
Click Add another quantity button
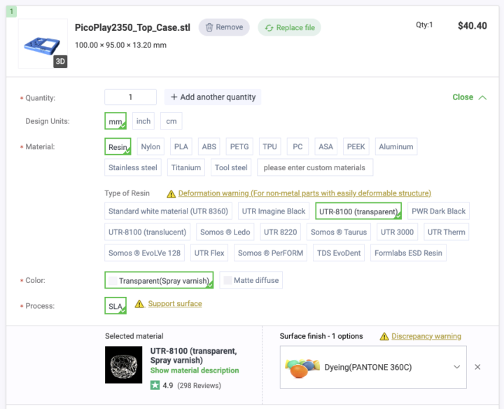point(213,97)
